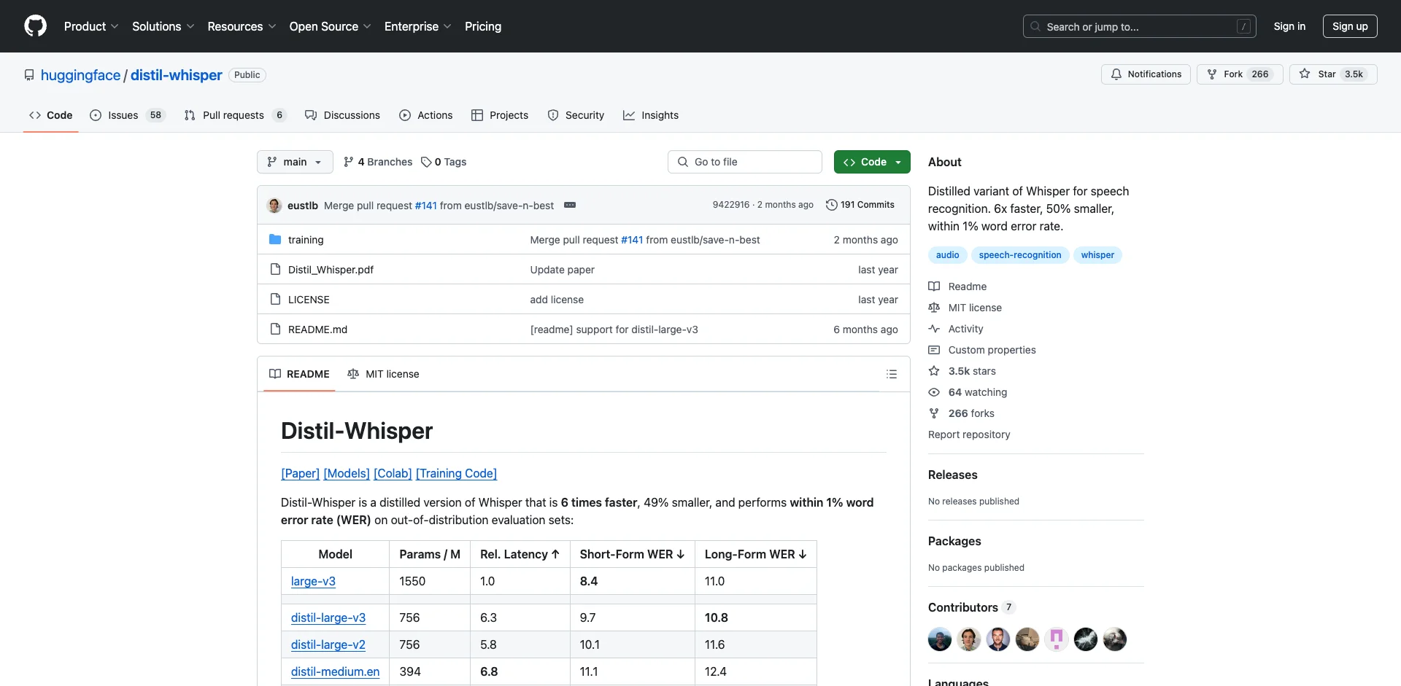Click the pulse icon beside Activity
Screen dimensions: 1401x686
934,329
